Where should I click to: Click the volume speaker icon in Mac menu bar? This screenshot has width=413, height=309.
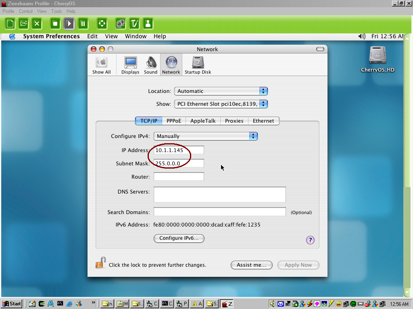pyautogui.click(x=362, y=36)
